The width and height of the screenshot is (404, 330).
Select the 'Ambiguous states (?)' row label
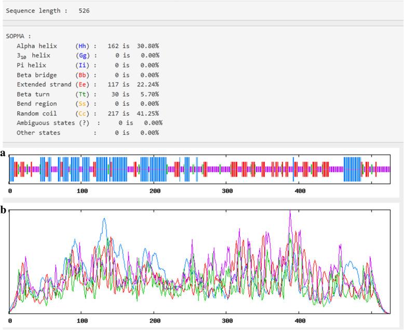click(53, 123)
